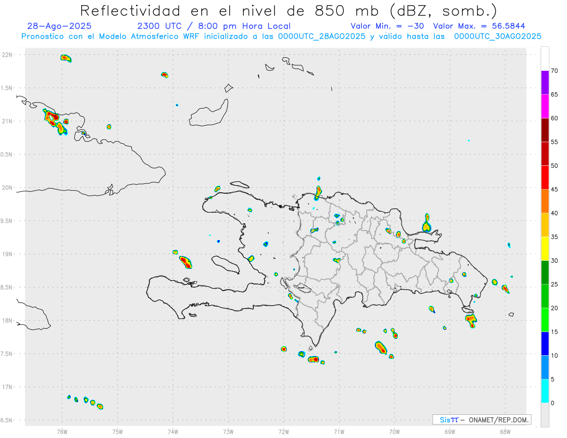The height and width of the screenshot is (438, 567).
Task: Click the light blue 5–10 dBZ band
Action: [x=545, y=368]
